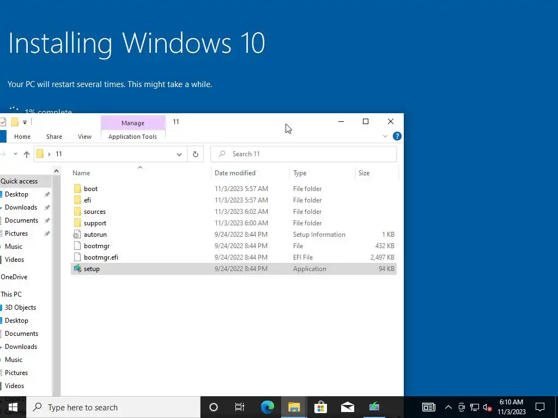558x418 pixels.
Task: Select the bootmgr file icon
Action: tap(77, 245)
